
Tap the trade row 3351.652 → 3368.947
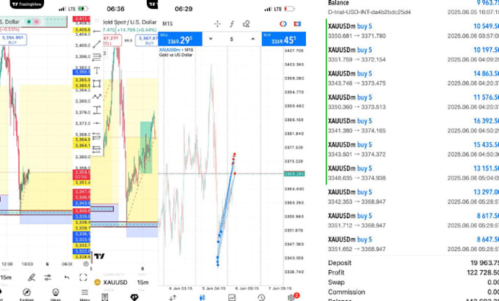coord(413,244)
